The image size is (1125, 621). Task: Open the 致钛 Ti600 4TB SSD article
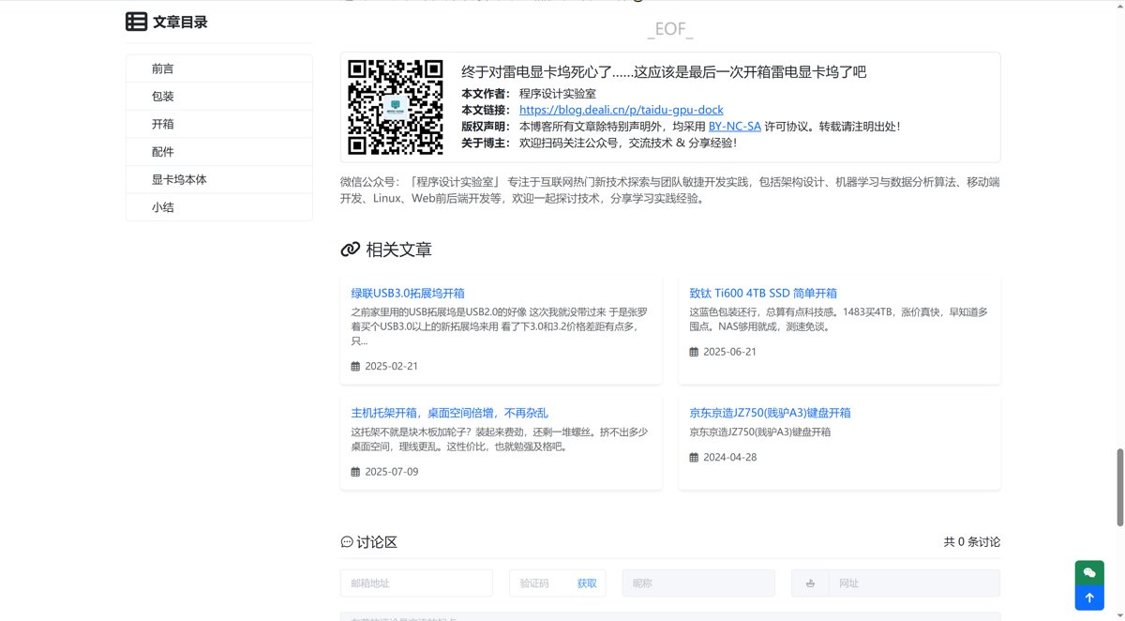point(763,293)
